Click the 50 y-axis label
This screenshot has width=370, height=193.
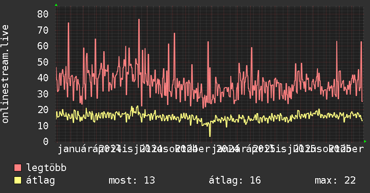43,62
